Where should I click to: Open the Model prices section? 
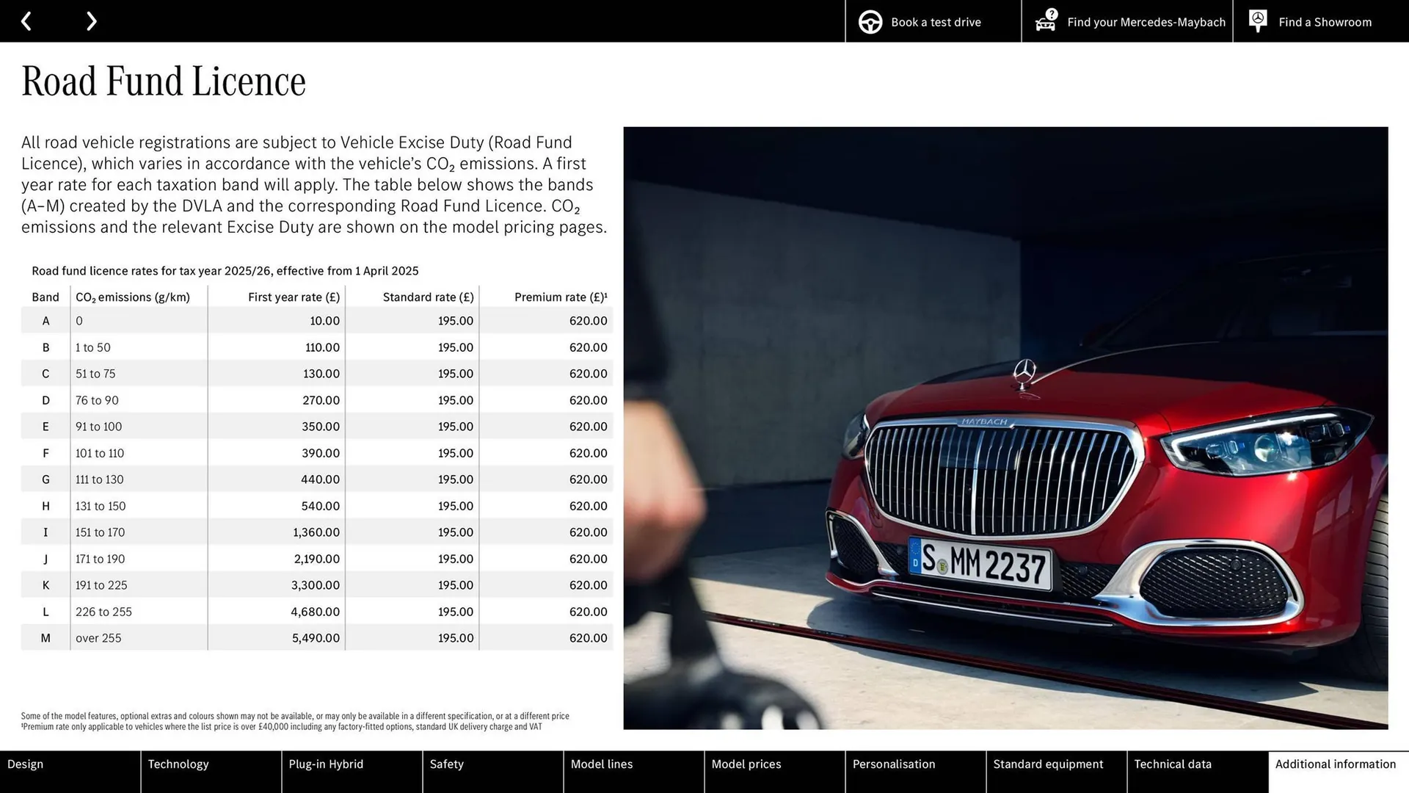coord(774,772)
